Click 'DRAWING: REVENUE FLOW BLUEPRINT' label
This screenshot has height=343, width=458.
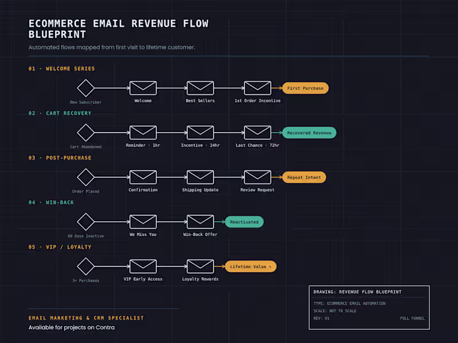[357, 292]
